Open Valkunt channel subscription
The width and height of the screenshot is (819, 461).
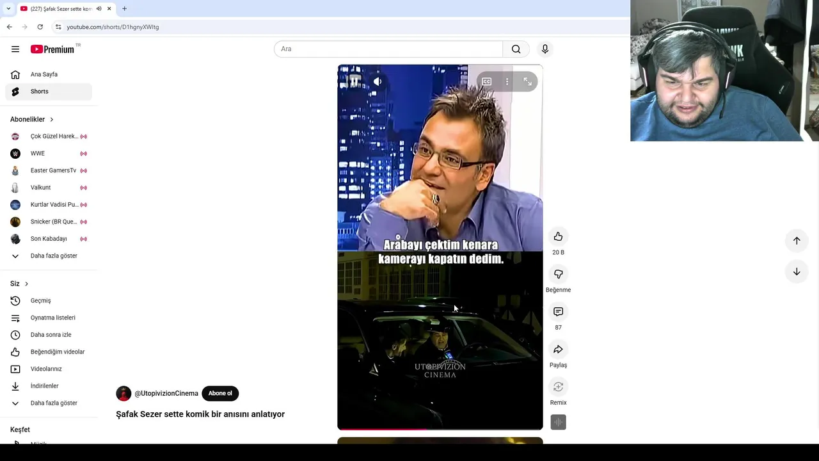49,188
